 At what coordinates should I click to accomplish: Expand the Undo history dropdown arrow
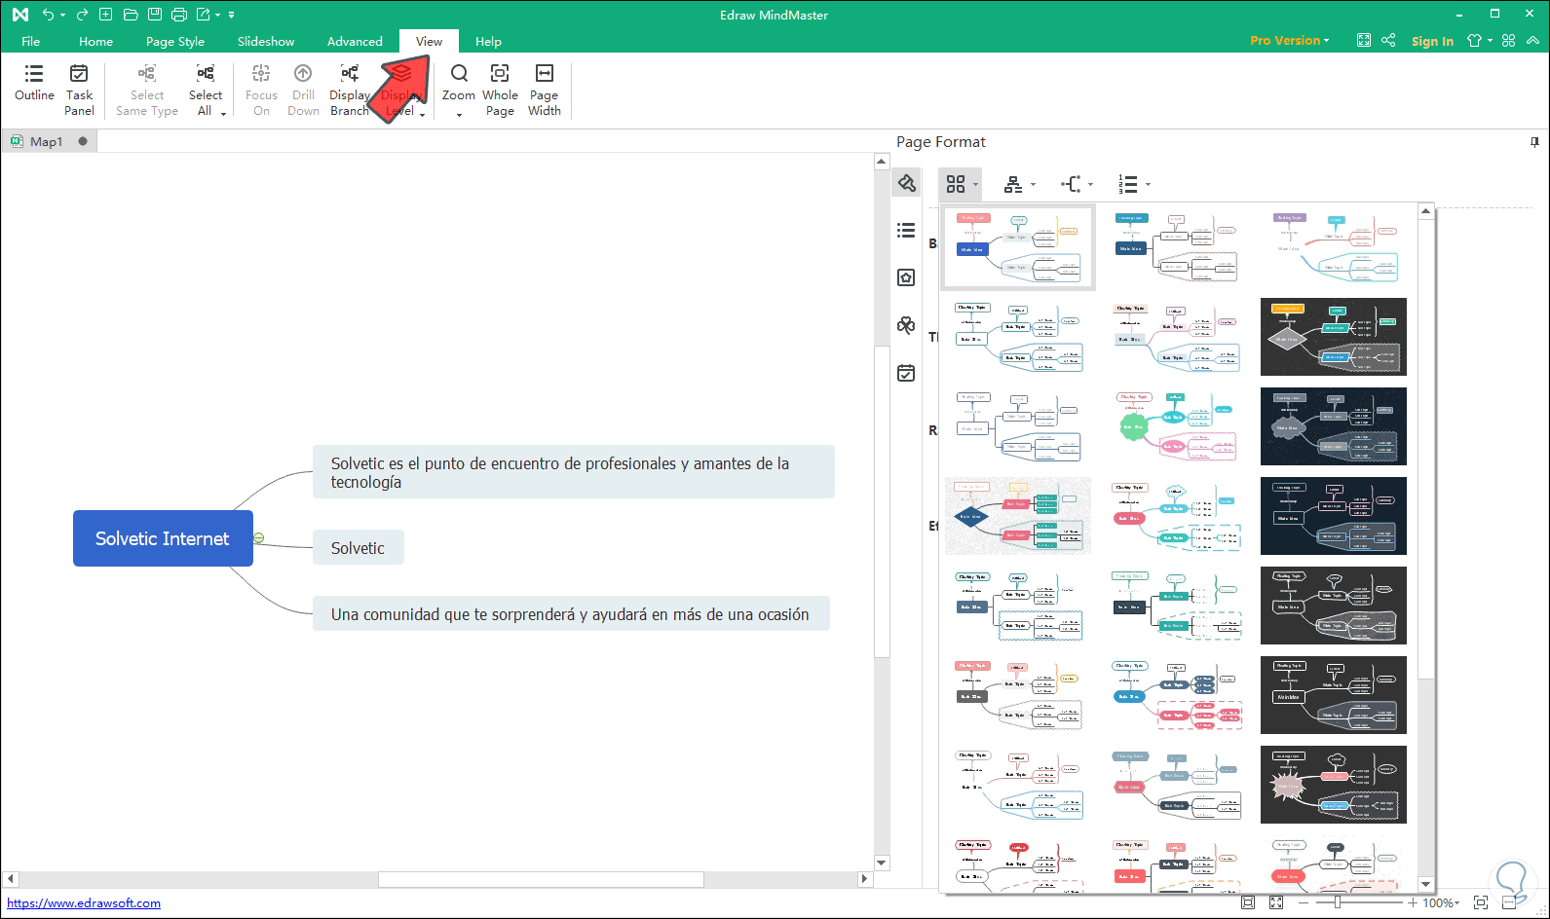tap(62, 16)
